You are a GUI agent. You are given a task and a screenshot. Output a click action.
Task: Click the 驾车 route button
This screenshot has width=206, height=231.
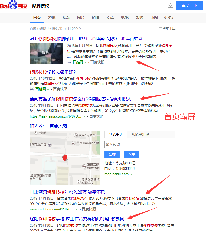132,154
